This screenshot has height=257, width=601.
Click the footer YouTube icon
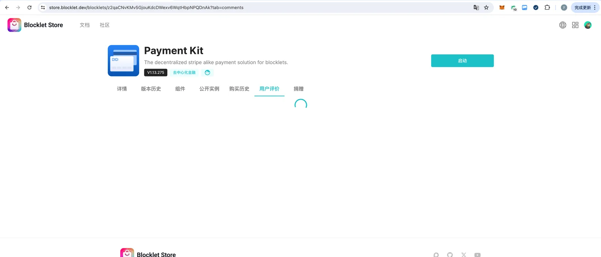pos(477,255)
